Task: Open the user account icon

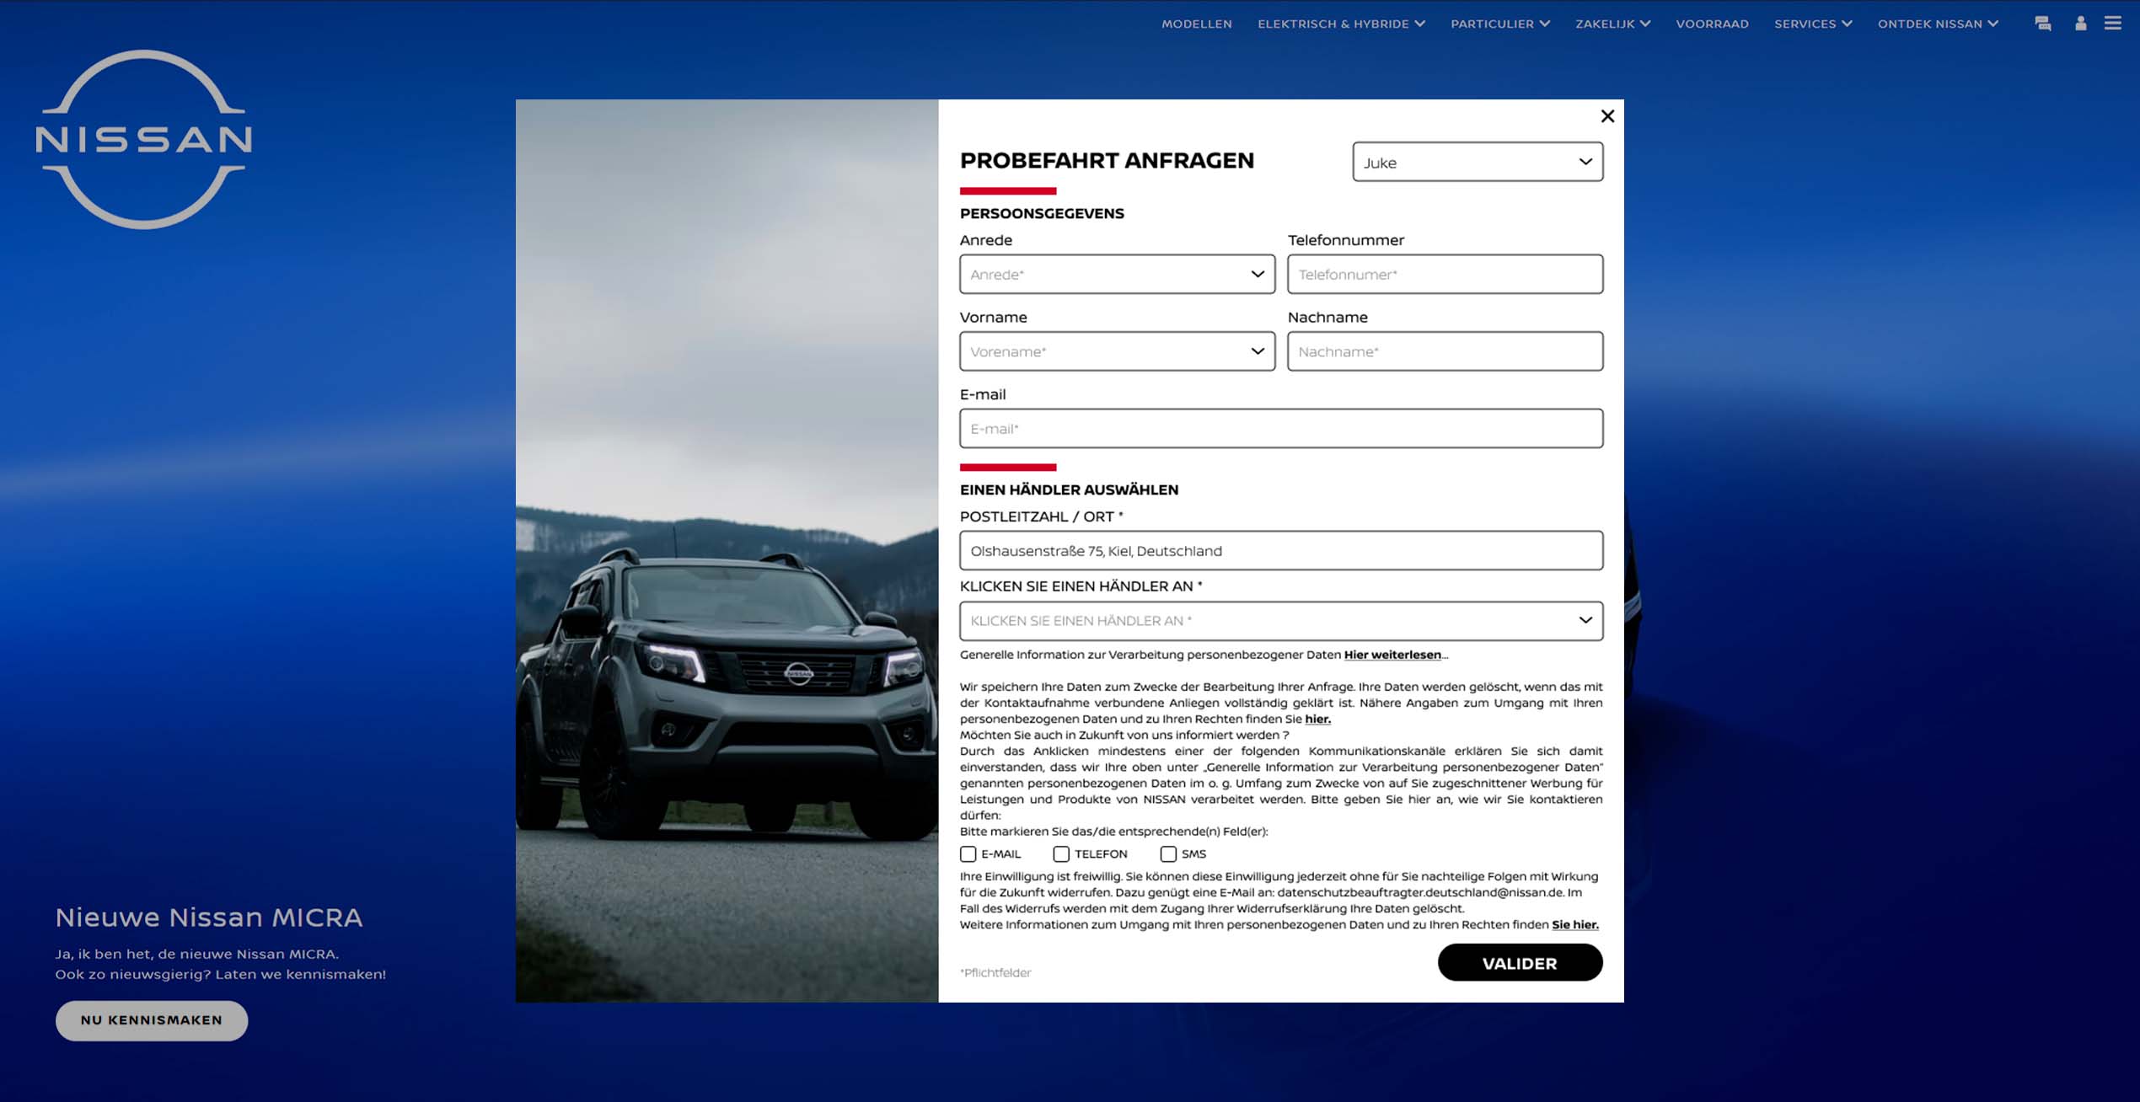Action: pyautogui.click(x=2080, y=24)
